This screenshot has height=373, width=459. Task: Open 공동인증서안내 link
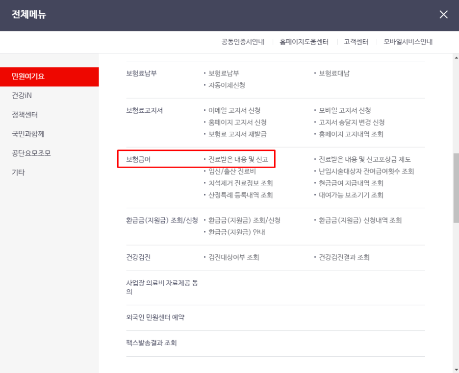click(243, 42)
